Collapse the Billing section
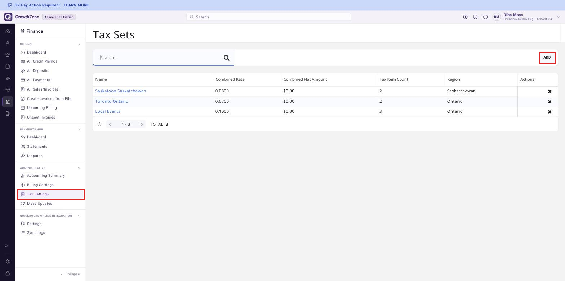The height and width of the screenshot is (281, 565). pyautogui.click(x=79, y=45)
